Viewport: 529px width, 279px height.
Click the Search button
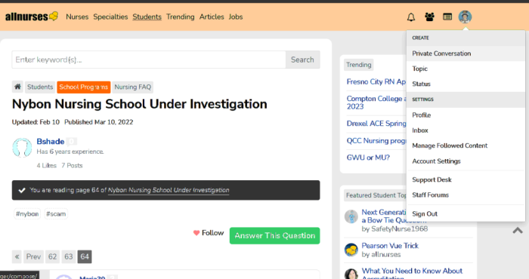coord(302,60)
